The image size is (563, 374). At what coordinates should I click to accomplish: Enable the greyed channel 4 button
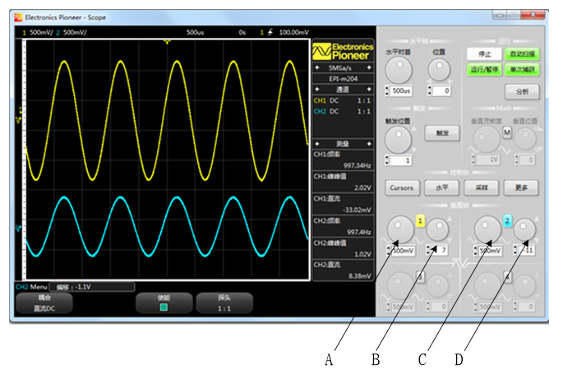point(507,276)
